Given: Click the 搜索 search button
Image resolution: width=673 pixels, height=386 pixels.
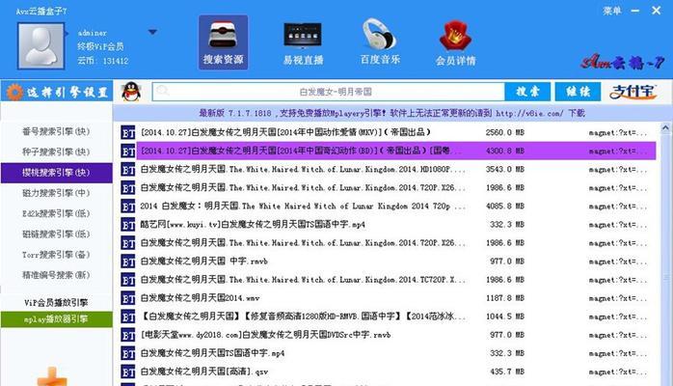Looking at the screenshot, I should point(527,92).
